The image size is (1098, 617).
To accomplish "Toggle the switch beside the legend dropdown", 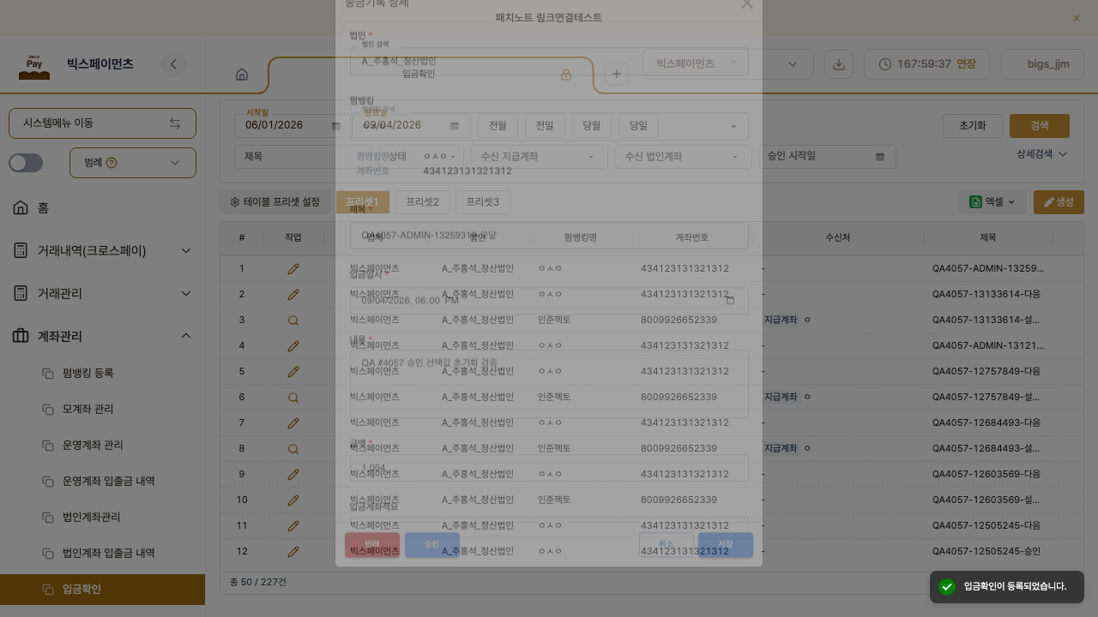I will coord(26,163).
